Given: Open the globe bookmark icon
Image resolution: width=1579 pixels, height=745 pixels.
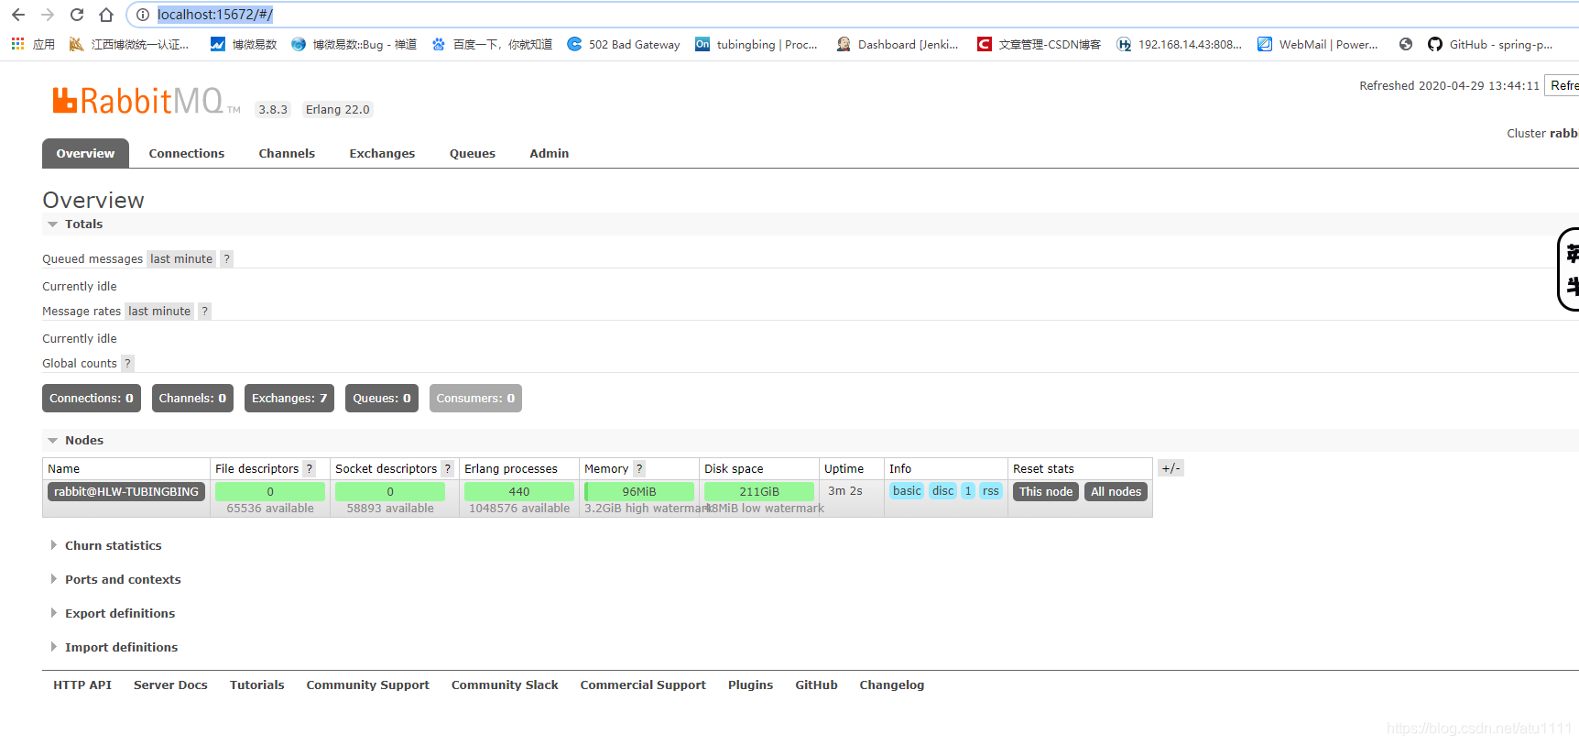Looking at the screenshot, I should coord(1406,44).
